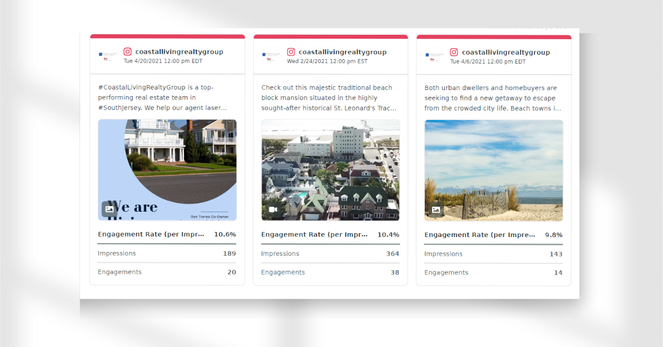Click the date 'Tue 4/20/2021 12:00 pm EDT'
This screenshot has height=347, width=663.
(163, 61)
